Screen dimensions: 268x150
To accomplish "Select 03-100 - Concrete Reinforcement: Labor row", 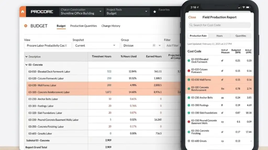I will [x=103, y=92].
